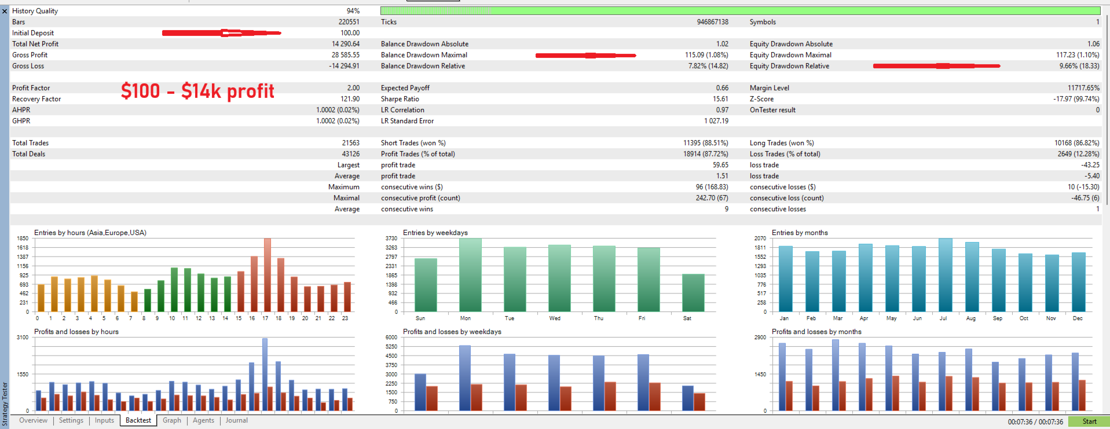
Task: Click the Total Net Profit value
Action: (x=346, y=44)
